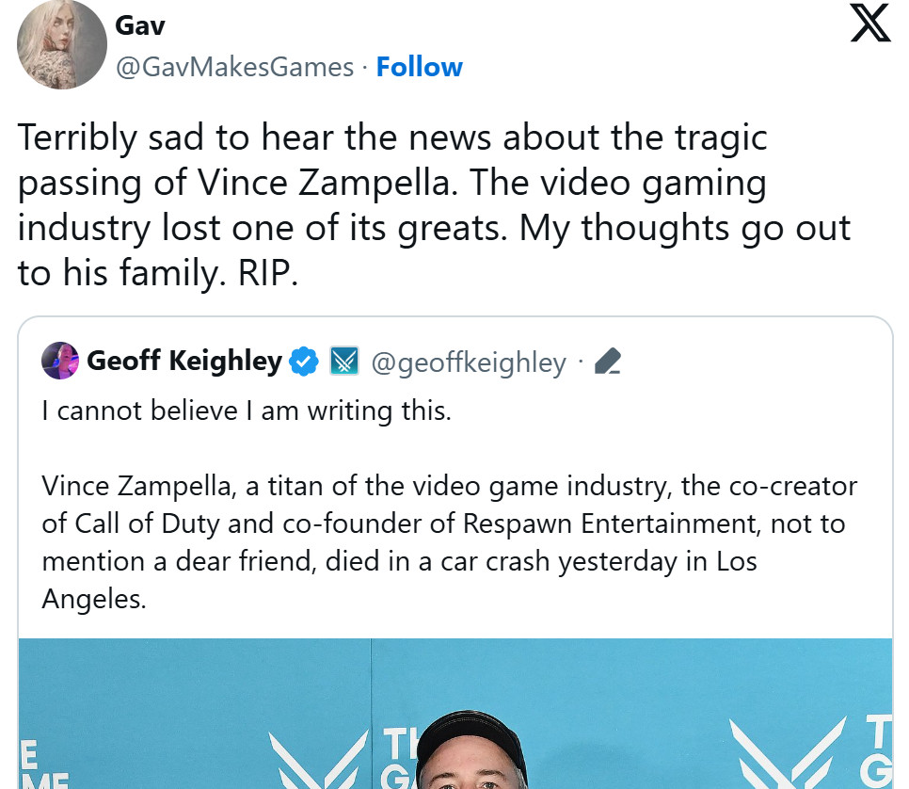
Task: Click the quoted paragraph about the car crash
Action: (450, 541)
